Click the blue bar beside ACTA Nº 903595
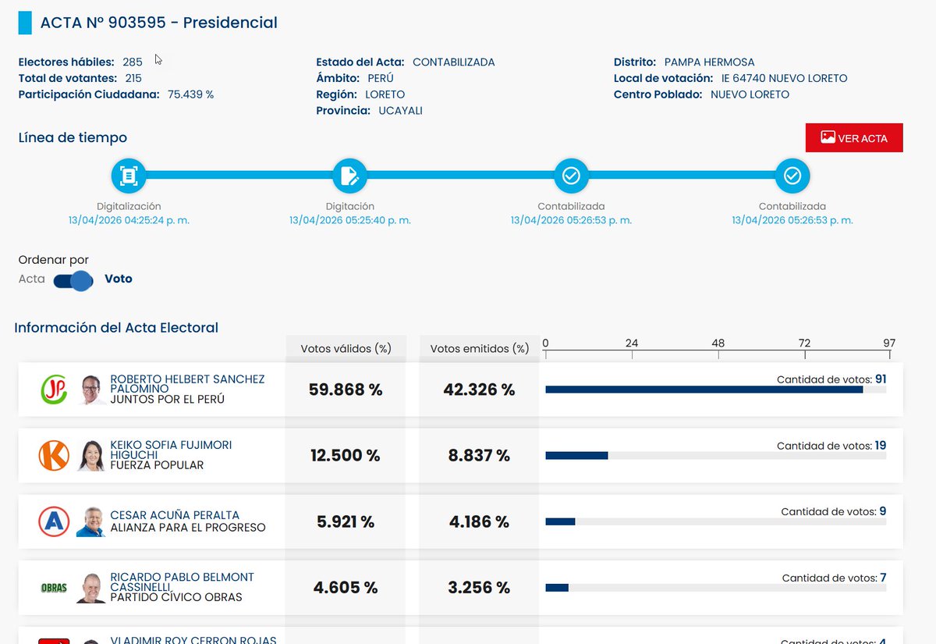 point(25,23)
